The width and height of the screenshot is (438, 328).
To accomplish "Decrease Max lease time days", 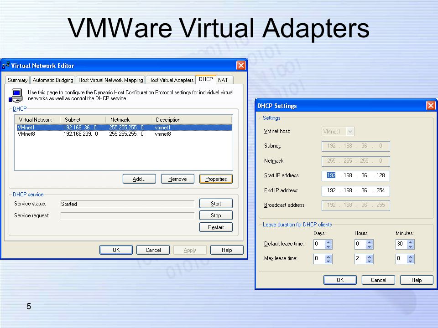I will [328, 261].
